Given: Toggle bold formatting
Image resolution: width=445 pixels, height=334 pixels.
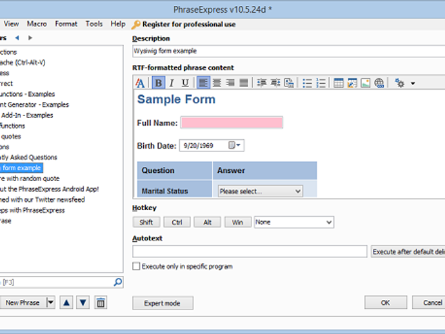Looking at the screenshot, I should coord(159,83).
